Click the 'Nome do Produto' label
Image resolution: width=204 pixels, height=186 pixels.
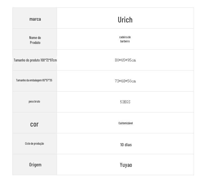click(35, 40)
